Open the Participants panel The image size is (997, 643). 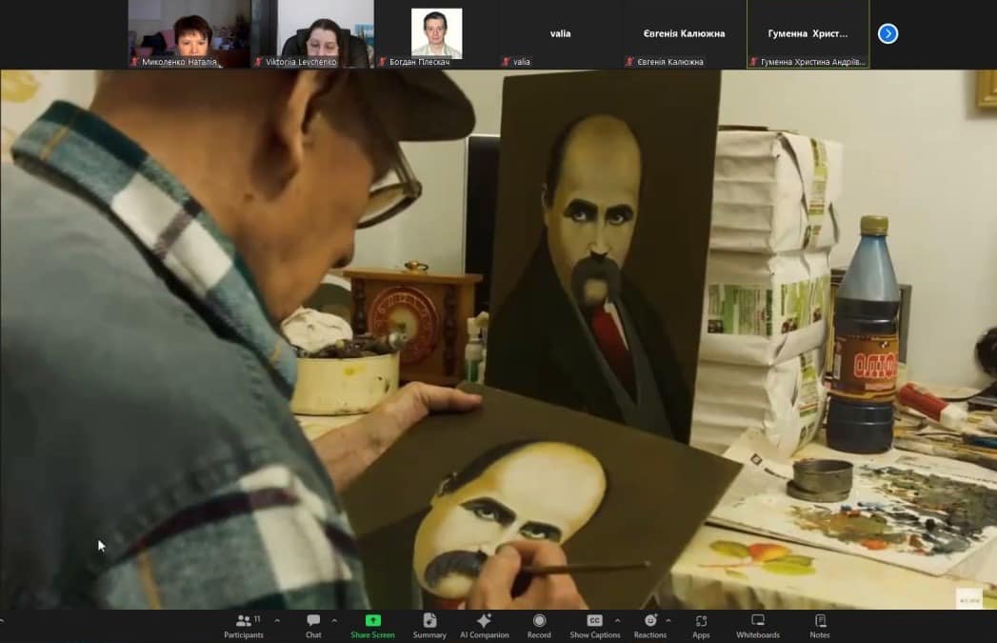[x=244, y=625]
